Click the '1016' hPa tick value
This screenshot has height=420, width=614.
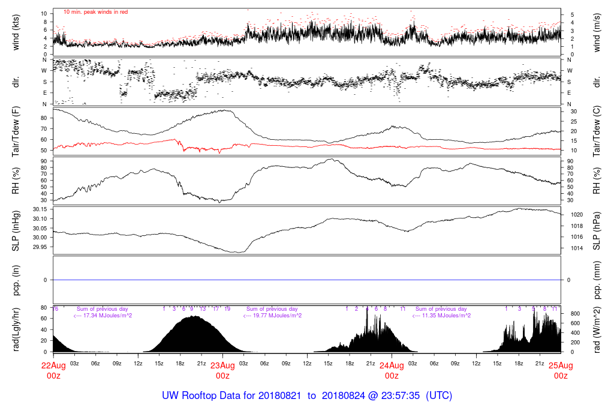[577, 237]
